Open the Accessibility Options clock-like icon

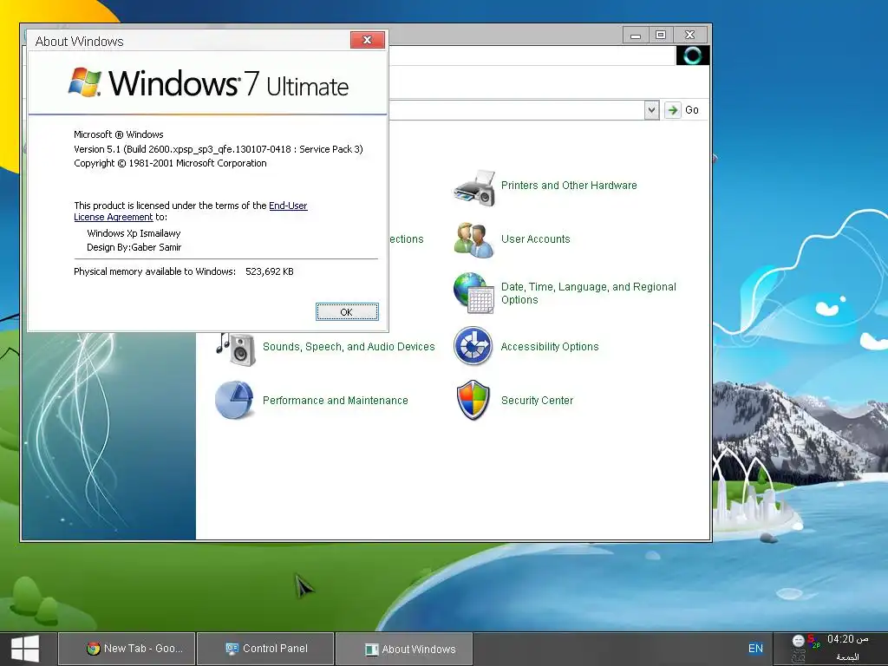[473, 346]
